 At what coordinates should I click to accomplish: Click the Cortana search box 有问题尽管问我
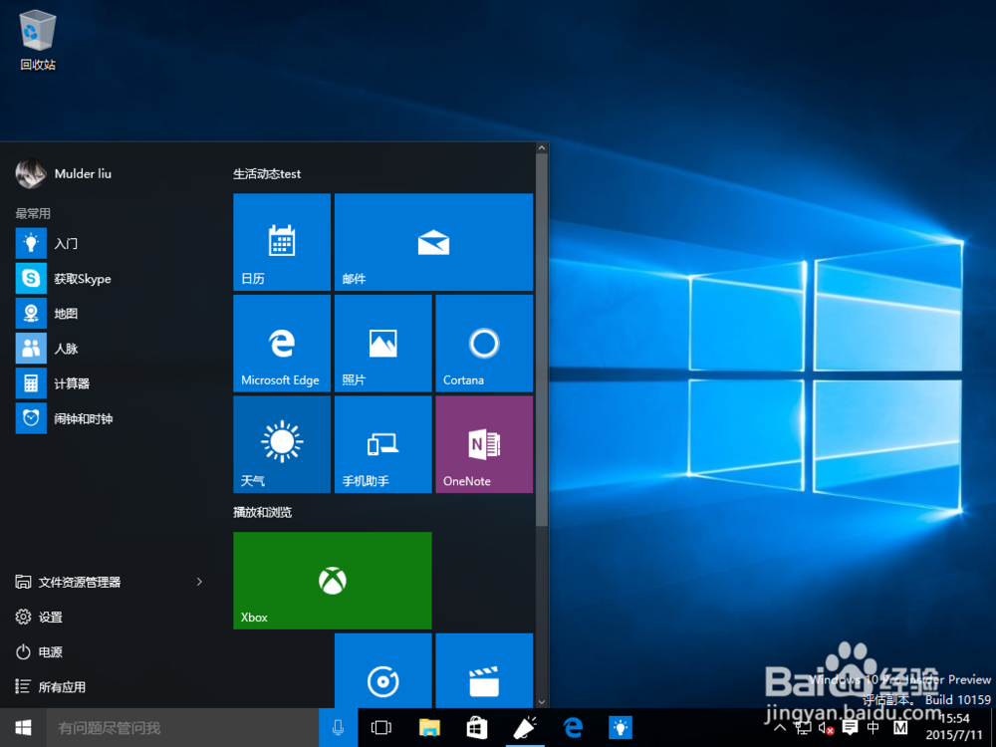(182, 727)
